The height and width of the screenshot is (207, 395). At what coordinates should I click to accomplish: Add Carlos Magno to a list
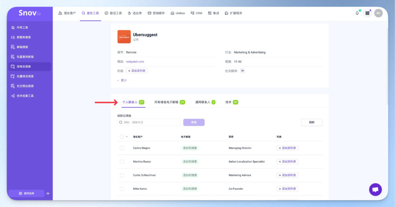point(287,148)
